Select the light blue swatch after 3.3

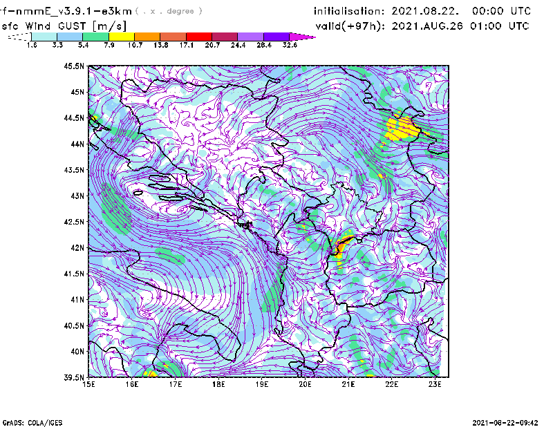(70, 36)
